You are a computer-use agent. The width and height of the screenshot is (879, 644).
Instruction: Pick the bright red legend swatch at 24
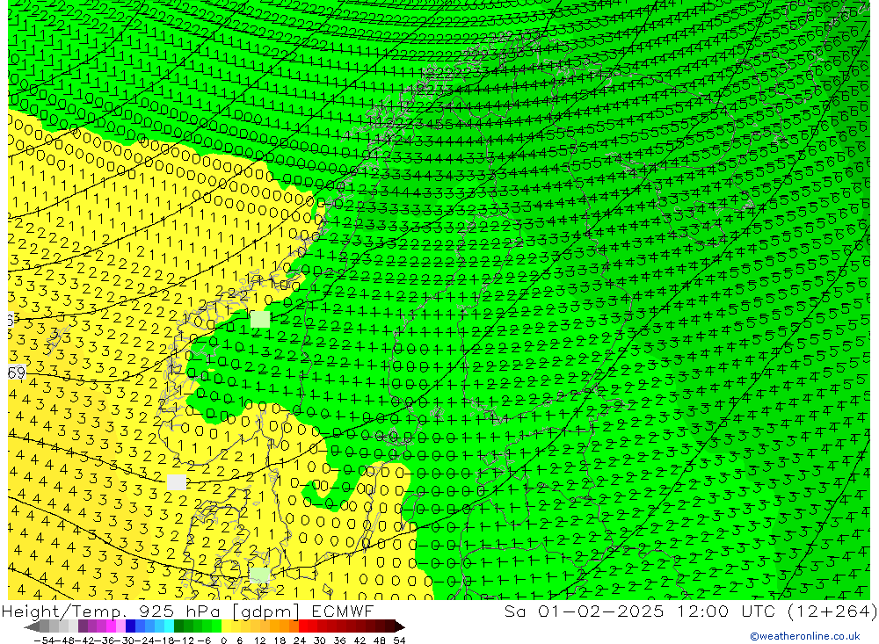tap(302, 626)
